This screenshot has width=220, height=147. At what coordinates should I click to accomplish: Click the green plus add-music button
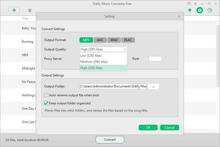point(14,10)
